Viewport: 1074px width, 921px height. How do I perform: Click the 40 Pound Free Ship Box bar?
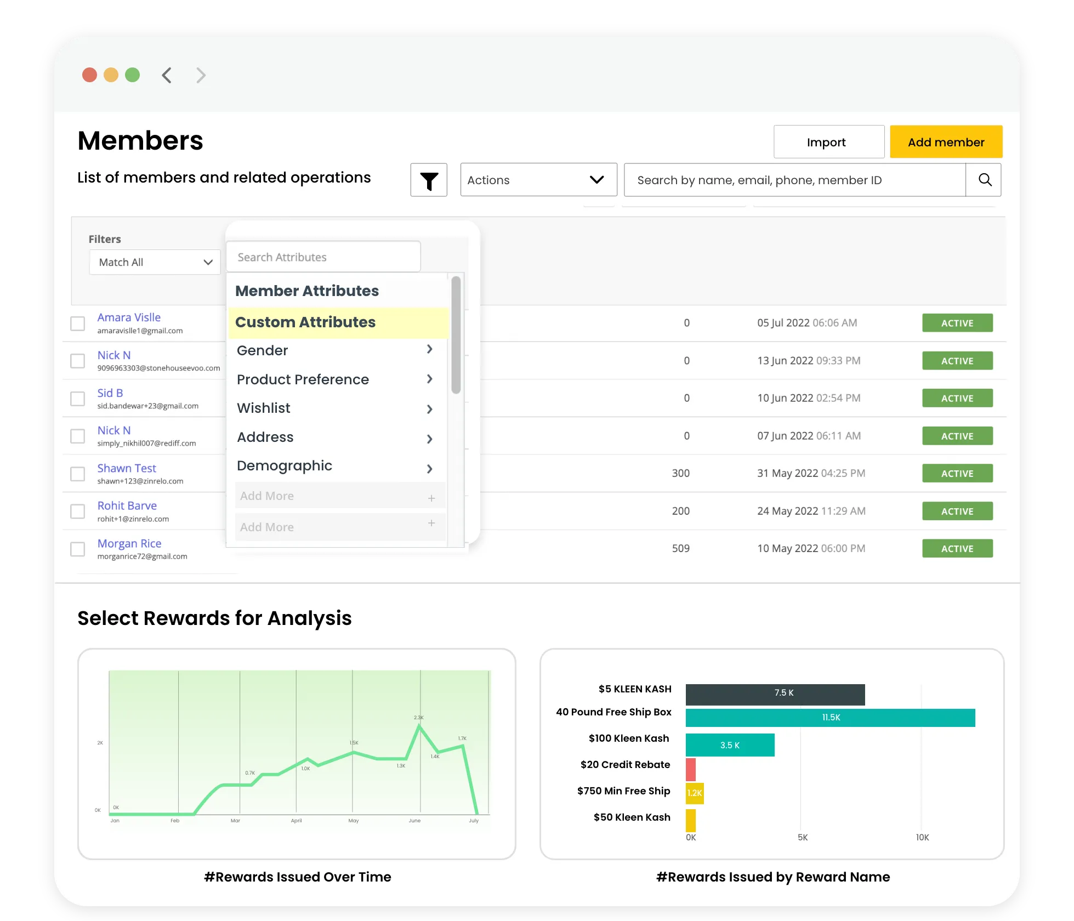pyautogui.click(x=830, y=718)
